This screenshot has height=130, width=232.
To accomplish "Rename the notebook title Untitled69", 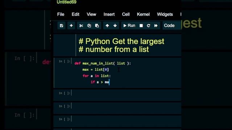I will click(x=67, y=2).
